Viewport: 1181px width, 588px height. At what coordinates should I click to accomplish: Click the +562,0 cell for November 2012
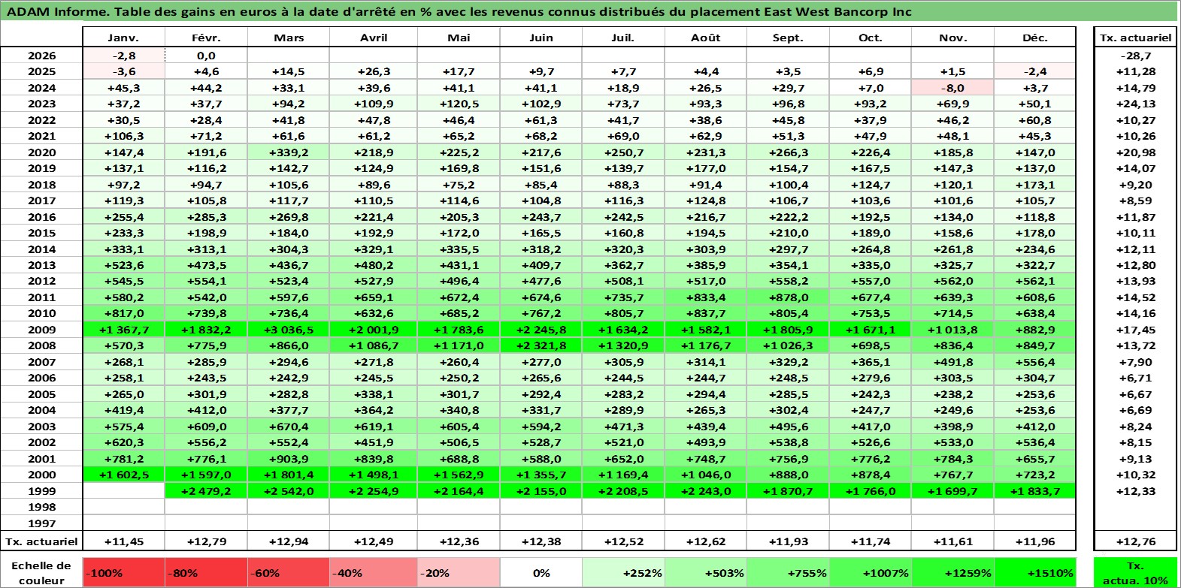point(952,281)
